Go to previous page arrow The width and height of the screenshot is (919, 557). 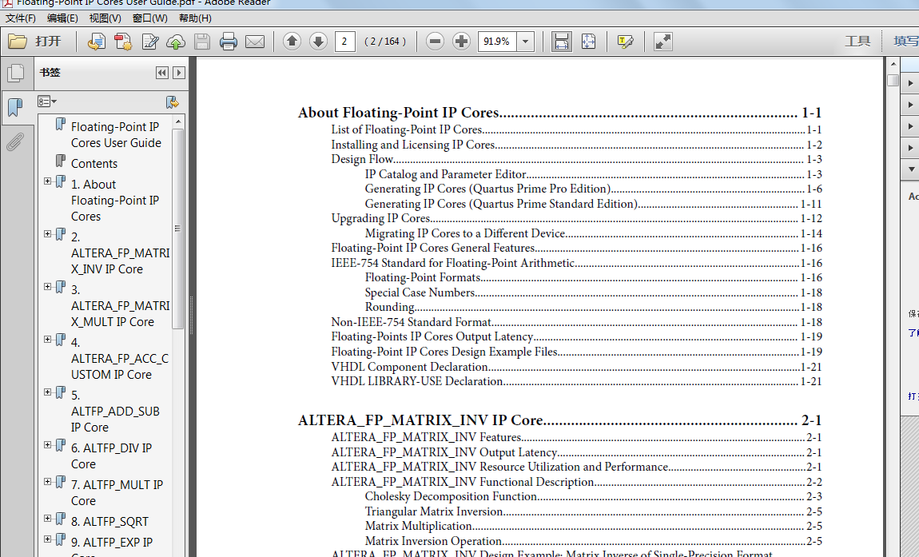click(x=292, y=41)
